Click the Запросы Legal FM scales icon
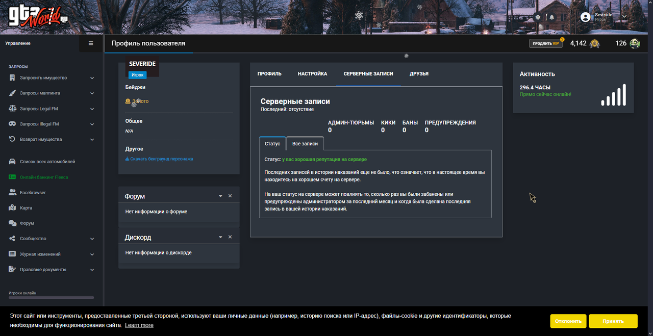Screen dimensions: 653x336 [x=12, y=109]
